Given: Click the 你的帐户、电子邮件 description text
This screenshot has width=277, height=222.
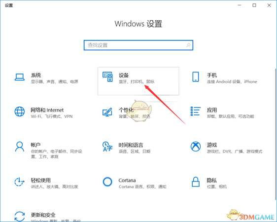Looking at the screenshot, I should [57, 154].
